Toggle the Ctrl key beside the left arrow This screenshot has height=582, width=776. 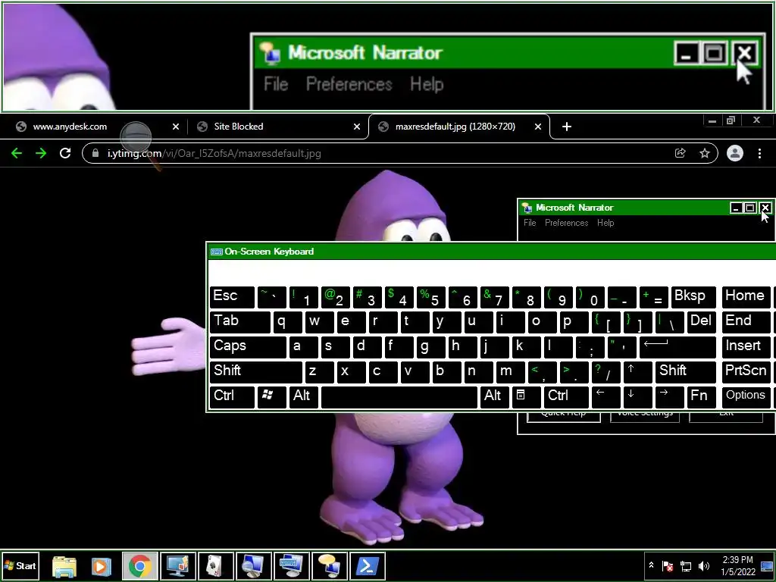pos(566,397)
